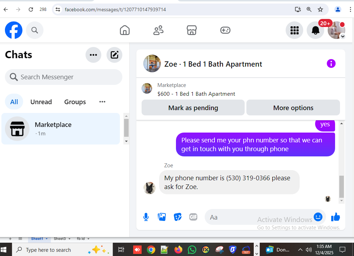Image resolution: width=354 pixels, height=256 pixels.
Task: Go to Facebook Home icon
Action: point(125,30)
